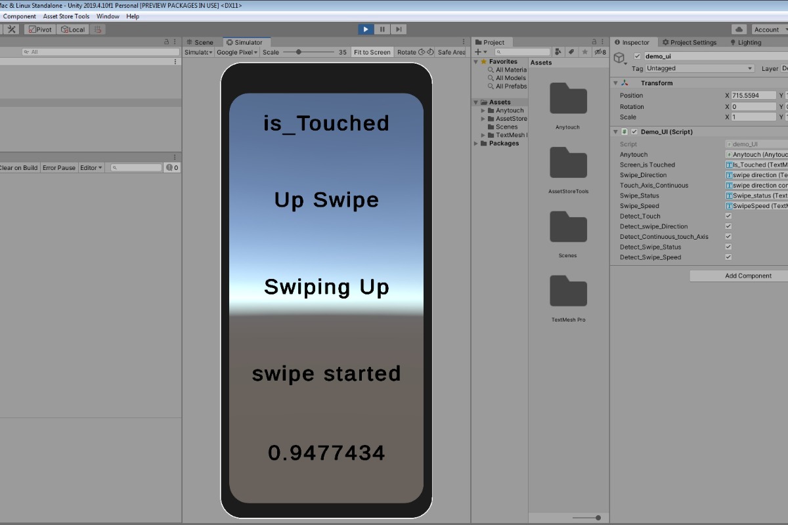Toggle the Pivot handle position button

pyautogui.click(x=39, y=30)
